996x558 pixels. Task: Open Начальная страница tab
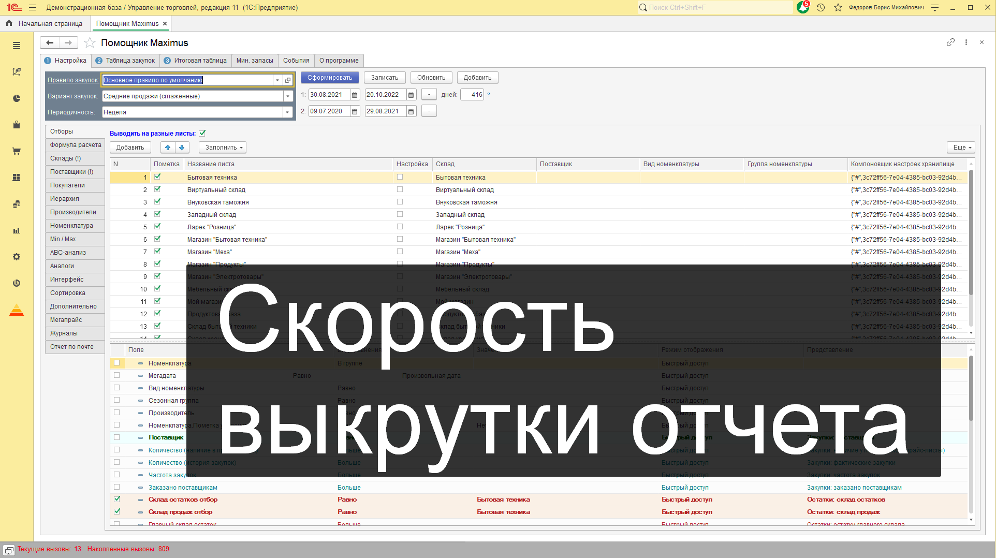[45, 23]
